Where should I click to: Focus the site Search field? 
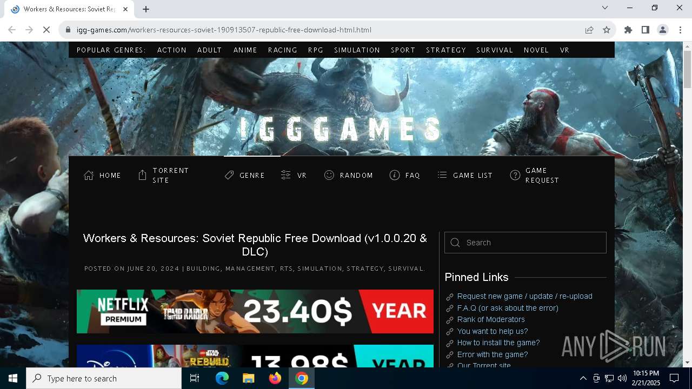click(525, 243)
